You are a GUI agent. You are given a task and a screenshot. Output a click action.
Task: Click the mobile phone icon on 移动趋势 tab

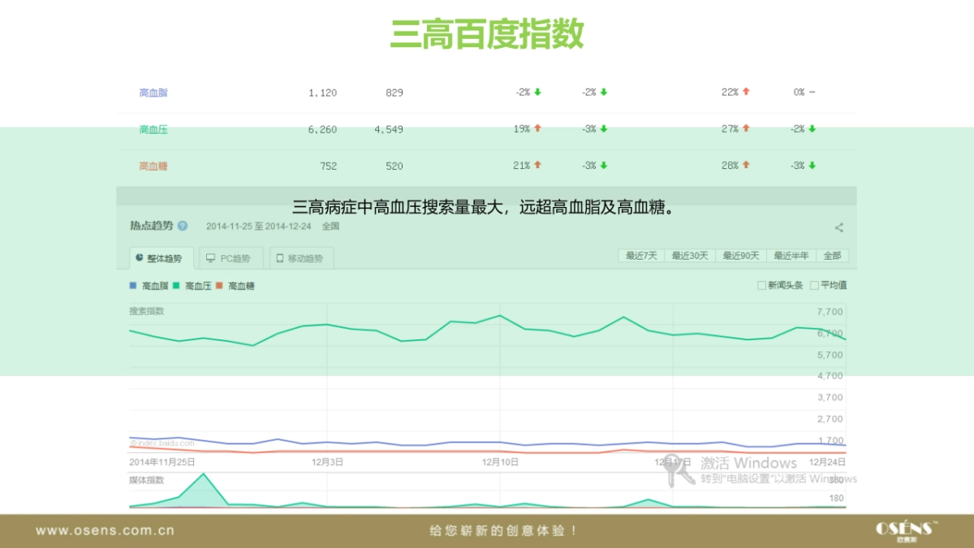click(x=279, y=257)
